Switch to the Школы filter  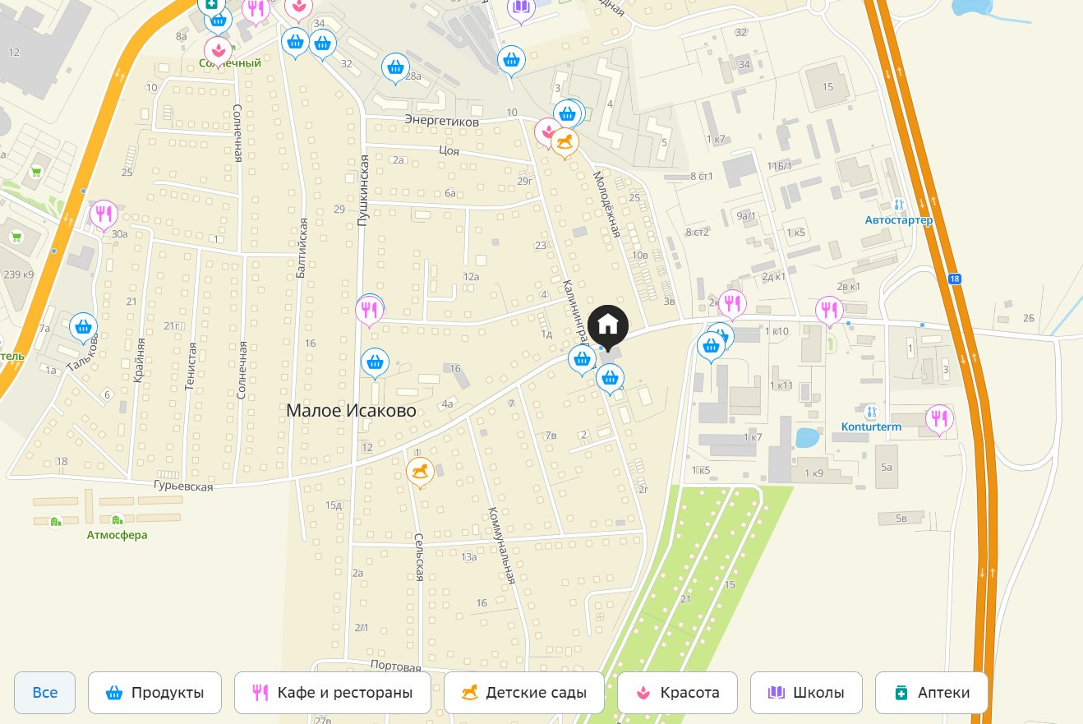pyautogui.click(x=807, y=693)
